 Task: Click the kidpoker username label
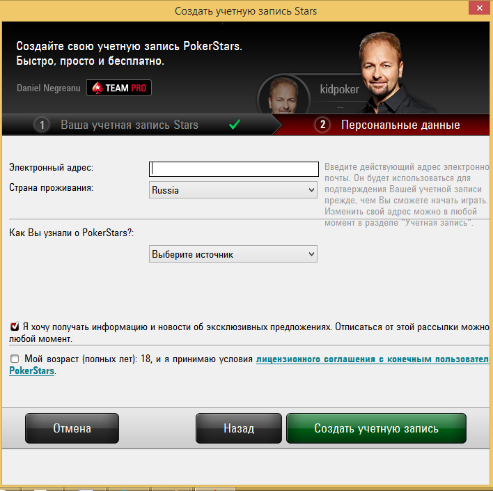(x=339, y=89)
